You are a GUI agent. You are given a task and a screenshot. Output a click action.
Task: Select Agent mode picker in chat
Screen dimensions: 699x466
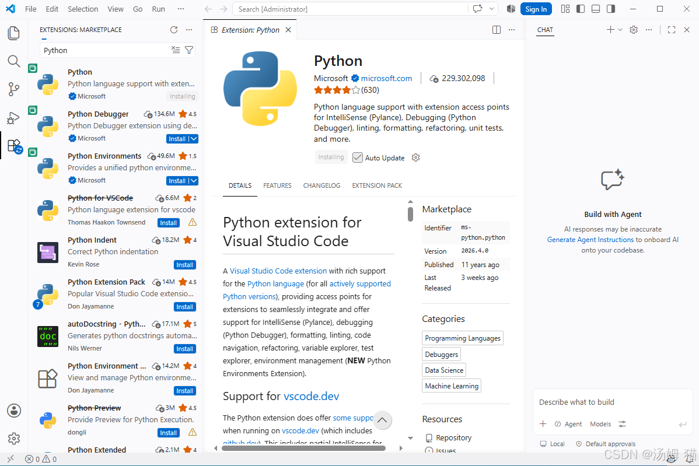568,424
